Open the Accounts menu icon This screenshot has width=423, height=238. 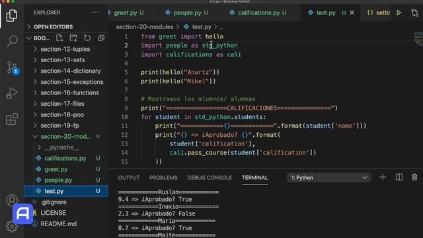12,200
